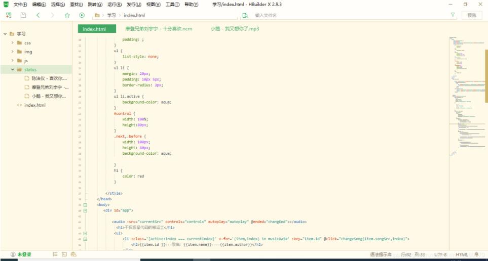Screen dimensions: 488x261
Task: Click the HTML language mode indicator
Action: tap(462, 254)
